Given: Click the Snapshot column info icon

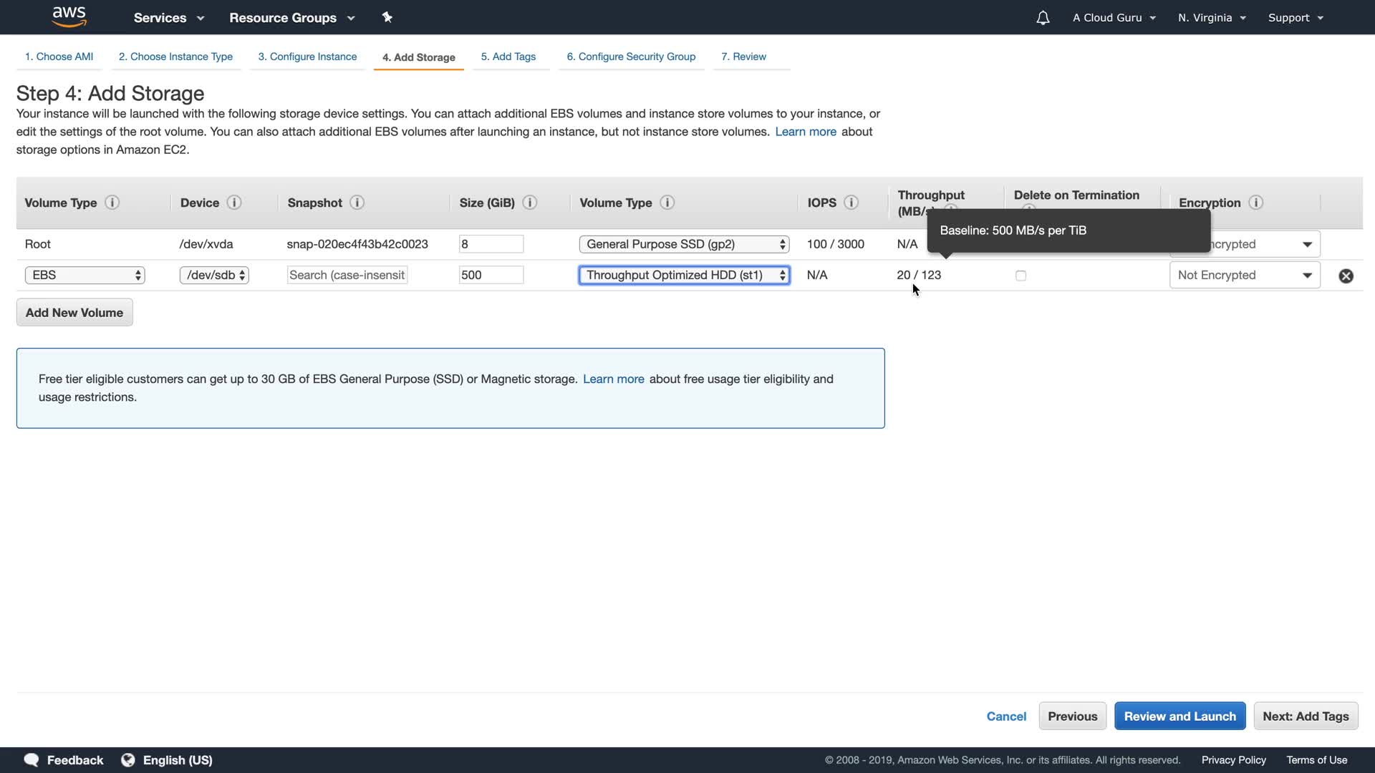Looking at the screenshot, I should pyautogui.click(x=357, y=203).
